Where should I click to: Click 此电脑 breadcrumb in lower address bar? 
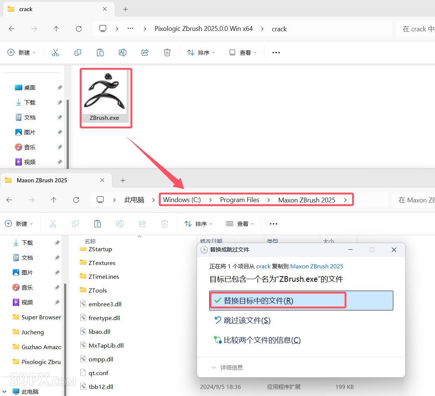pyautogui.click(x=134, y=200)
